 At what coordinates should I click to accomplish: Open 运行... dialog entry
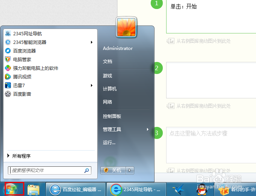click(x=109, y=143)
